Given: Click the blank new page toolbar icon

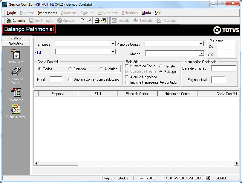Looking at the screenshot, I should point(82,21).
